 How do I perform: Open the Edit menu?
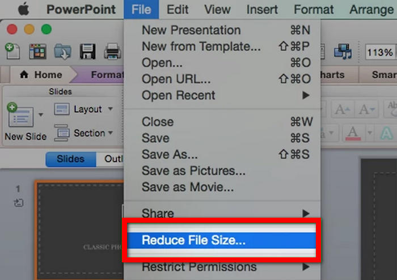tap(178, 10)
